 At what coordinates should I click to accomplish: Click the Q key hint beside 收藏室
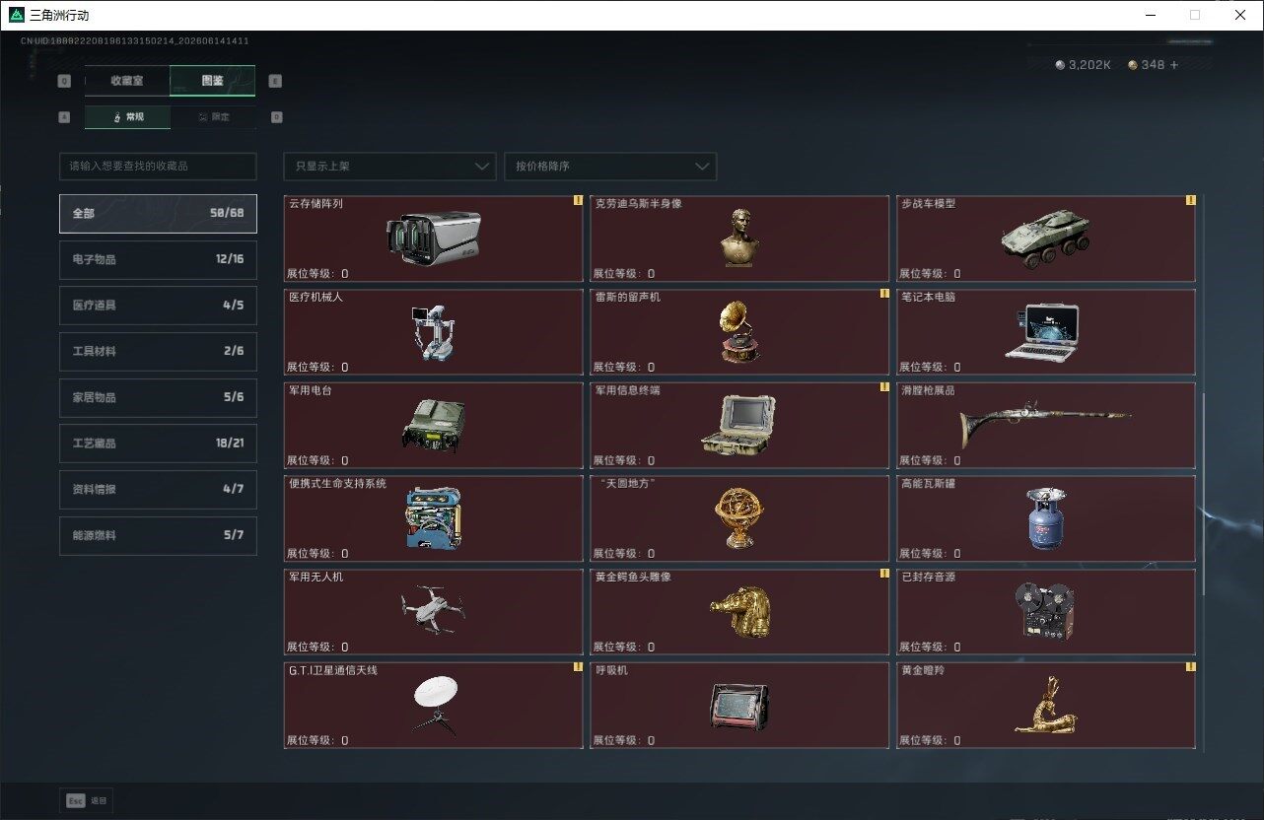click(x=64, y=81)
